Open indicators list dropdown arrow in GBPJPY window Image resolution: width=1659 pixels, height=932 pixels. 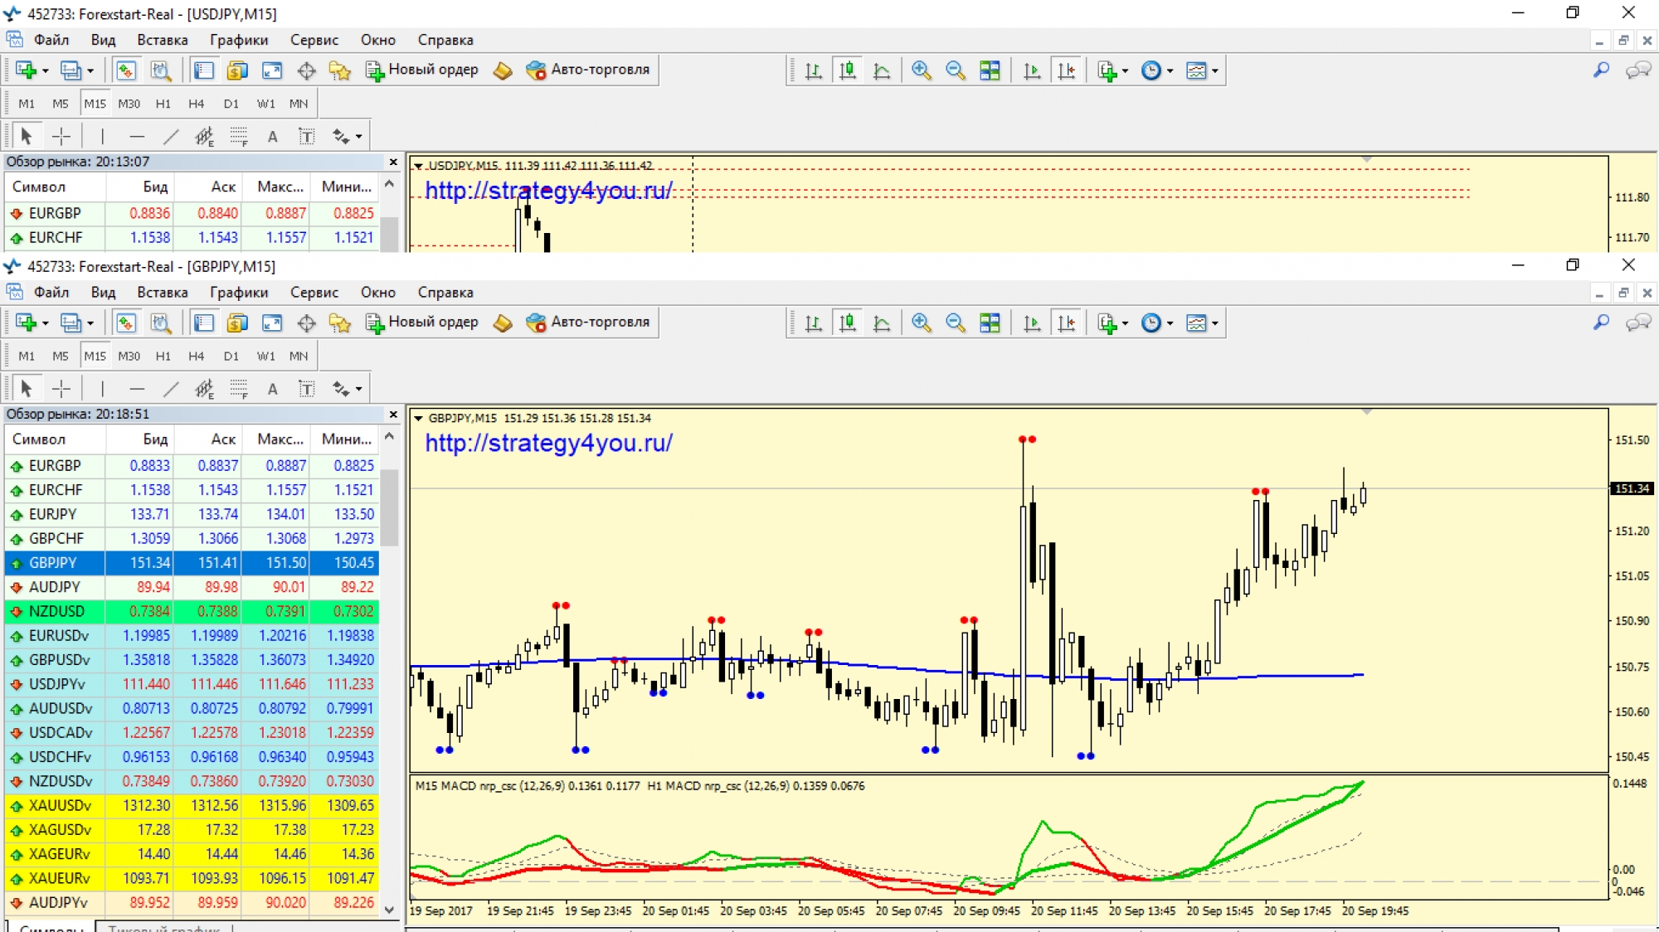click(1125, 323)
